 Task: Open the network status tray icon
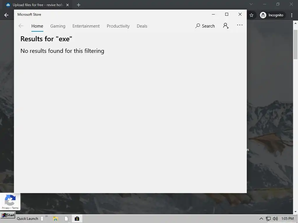point(268,219)
